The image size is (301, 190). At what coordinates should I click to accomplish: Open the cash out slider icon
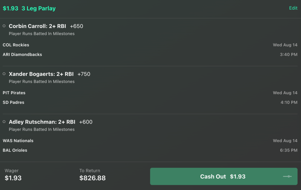click(x=287, y=176)
